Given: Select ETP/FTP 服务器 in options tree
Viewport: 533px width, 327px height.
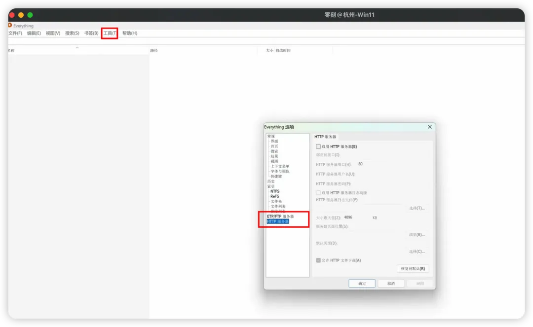Looking at the screenshot, I should [280, 217].
